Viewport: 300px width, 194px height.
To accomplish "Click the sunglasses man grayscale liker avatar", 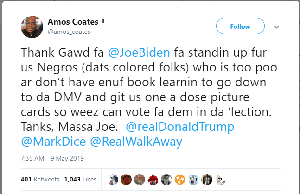I will 166,179.
